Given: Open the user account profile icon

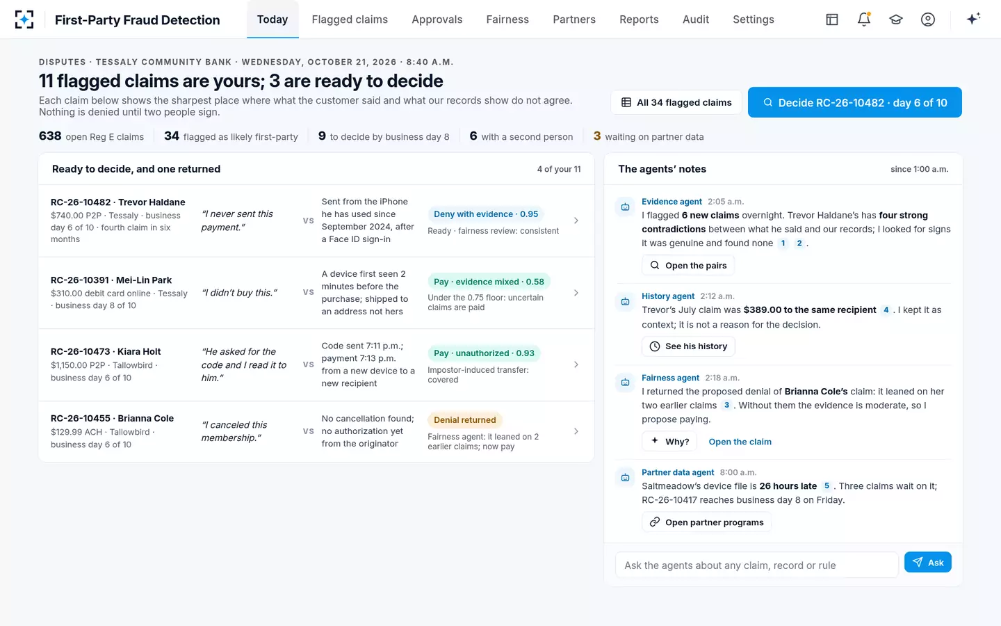Looking at the screenshot, I should [x=928, y=19].
